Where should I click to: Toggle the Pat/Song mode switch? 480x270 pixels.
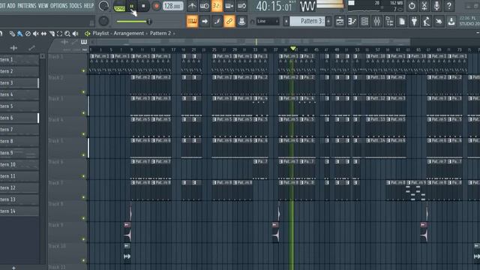119,7
